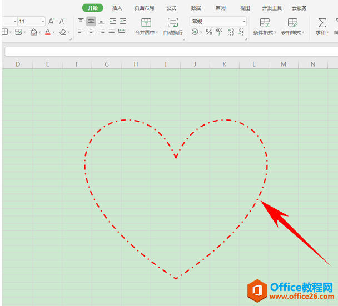
Task: Apply distributed alignment
Action: coord(122,32)
